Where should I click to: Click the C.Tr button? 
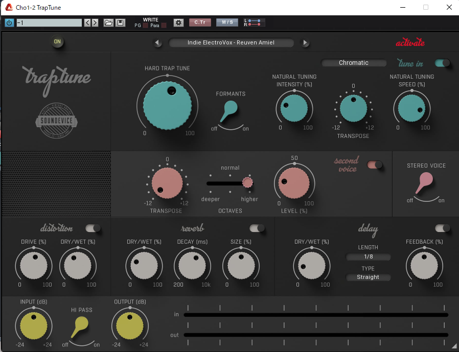click(200, 22)
